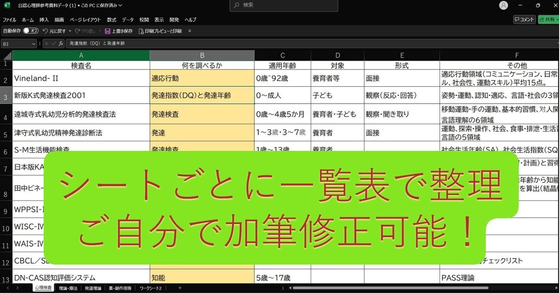The height and width of the screenshot is (293, 559).
Task: Select column D header
Action: (337, 55)
